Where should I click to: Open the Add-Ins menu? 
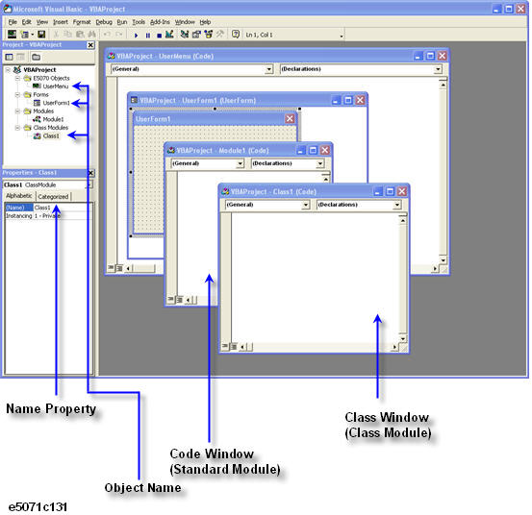tap(160, 22)
